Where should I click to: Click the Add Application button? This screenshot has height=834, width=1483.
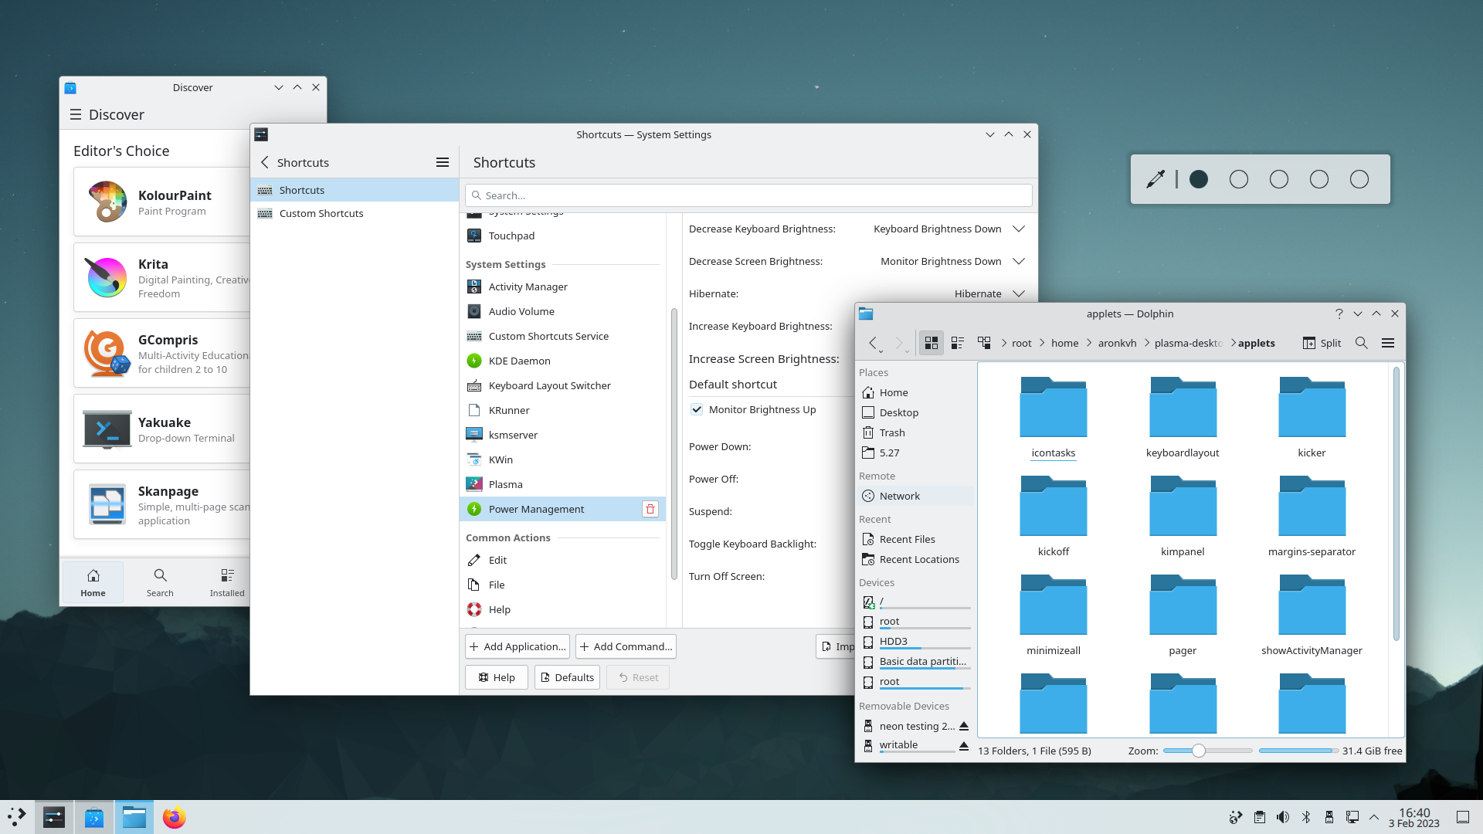pos(517,646)
